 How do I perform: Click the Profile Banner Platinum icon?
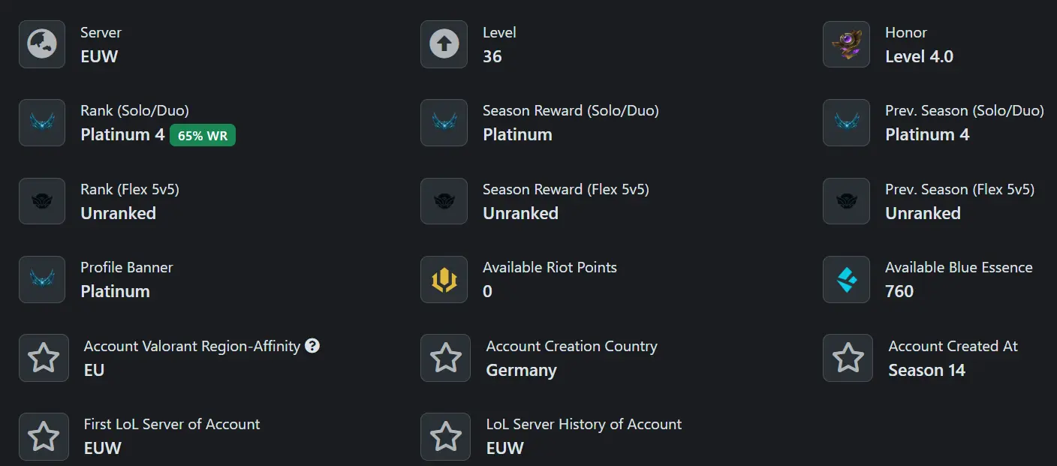pyautogui.click(x=42, y=279)
